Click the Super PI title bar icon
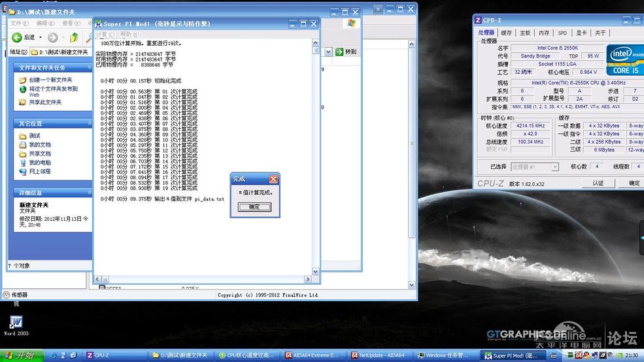Screen dimensions: 644x362 click(x=99, y=24)
